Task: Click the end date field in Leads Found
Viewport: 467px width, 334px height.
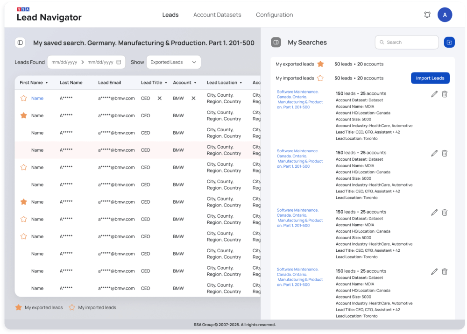Action: [100, 62]
